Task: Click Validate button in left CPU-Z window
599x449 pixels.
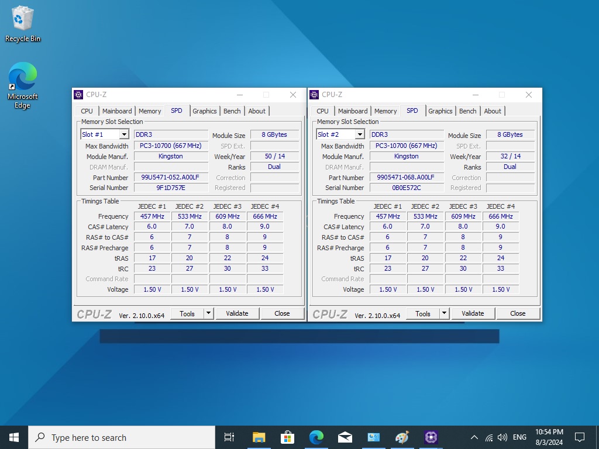Action: pos(237,313)
